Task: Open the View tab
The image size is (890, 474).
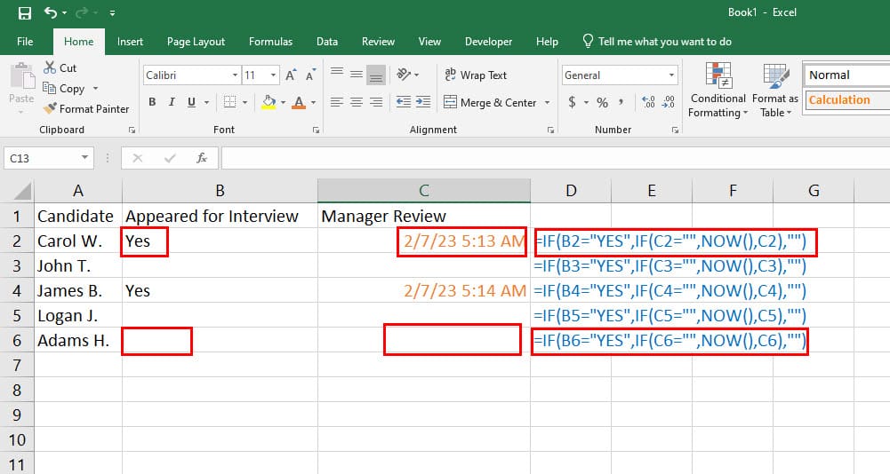Action: (x=429, y=42)
